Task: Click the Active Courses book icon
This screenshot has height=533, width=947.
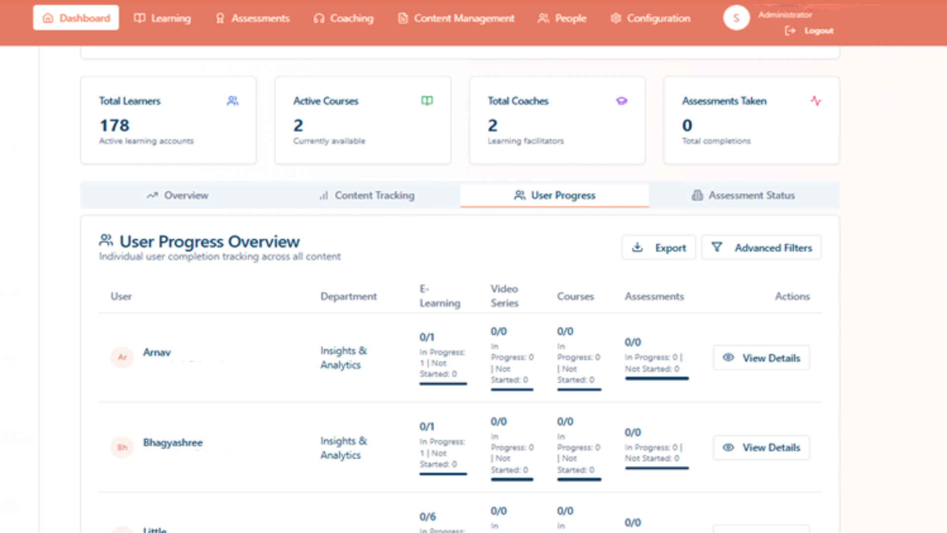Action: (x=427, y=101)
